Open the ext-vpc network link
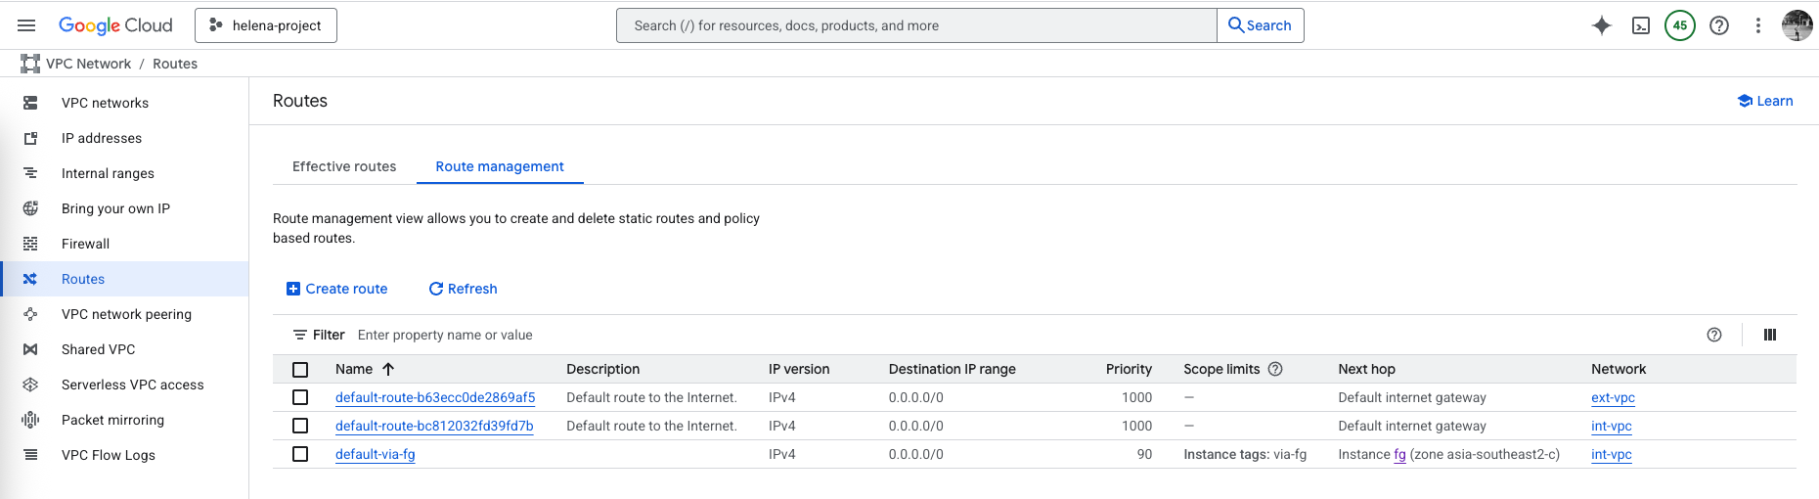 (x=1613, y=397)
